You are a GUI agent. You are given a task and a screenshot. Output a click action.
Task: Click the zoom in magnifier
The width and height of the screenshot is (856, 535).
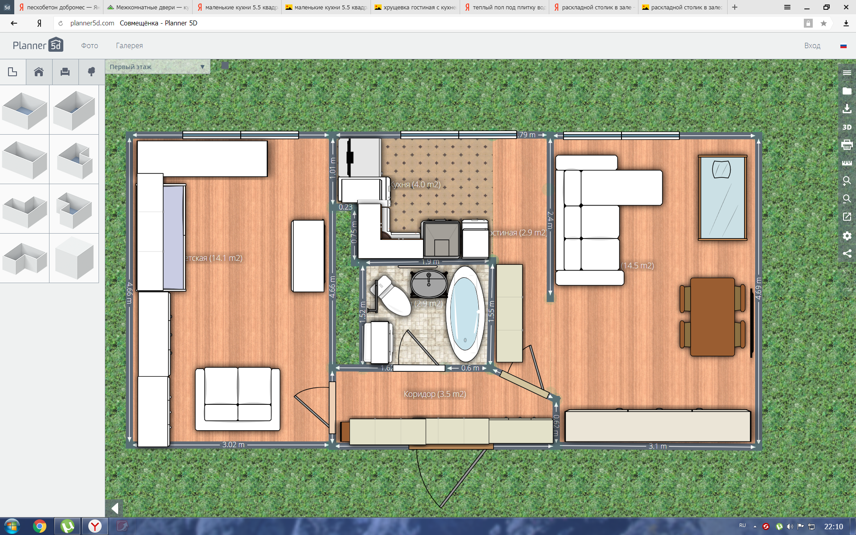tap(847, 181)
